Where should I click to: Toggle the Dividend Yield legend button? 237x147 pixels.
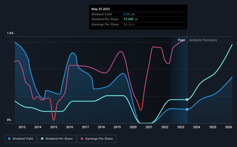(20, 139)
